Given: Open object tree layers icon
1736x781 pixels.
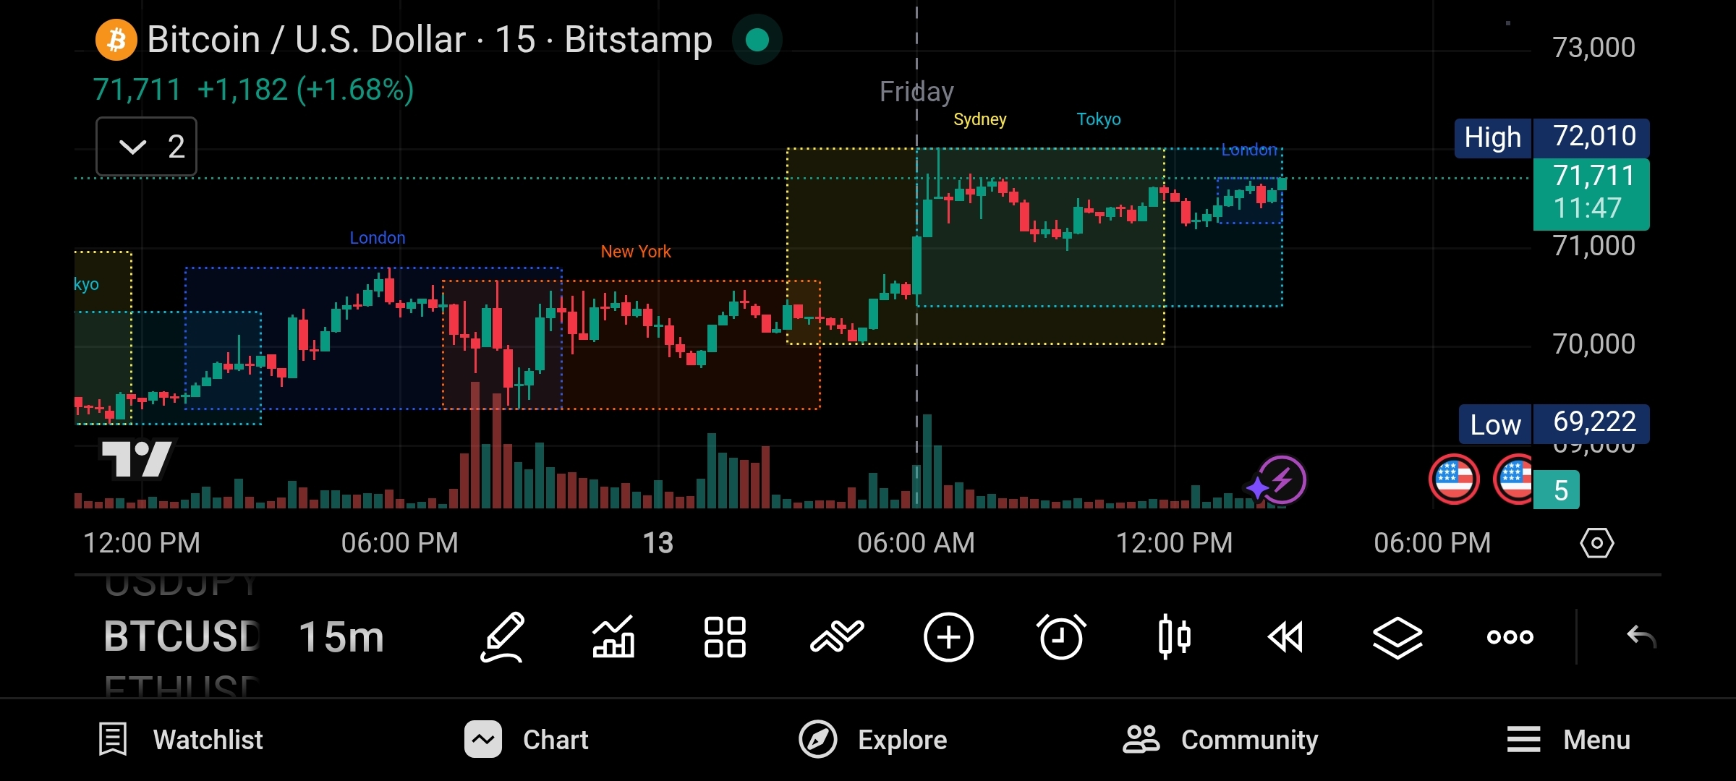Looking at the screenshot, I should pyautogui.click(x=1397, y=637).
